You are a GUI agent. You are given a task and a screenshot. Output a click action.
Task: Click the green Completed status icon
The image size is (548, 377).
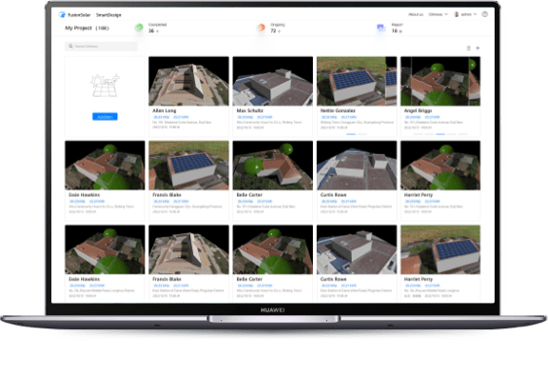pos(139,28)
